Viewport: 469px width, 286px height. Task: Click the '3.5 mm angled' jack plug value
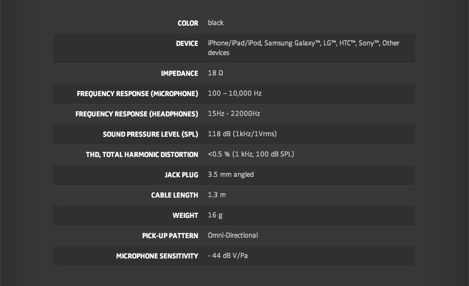coord(231,174)
